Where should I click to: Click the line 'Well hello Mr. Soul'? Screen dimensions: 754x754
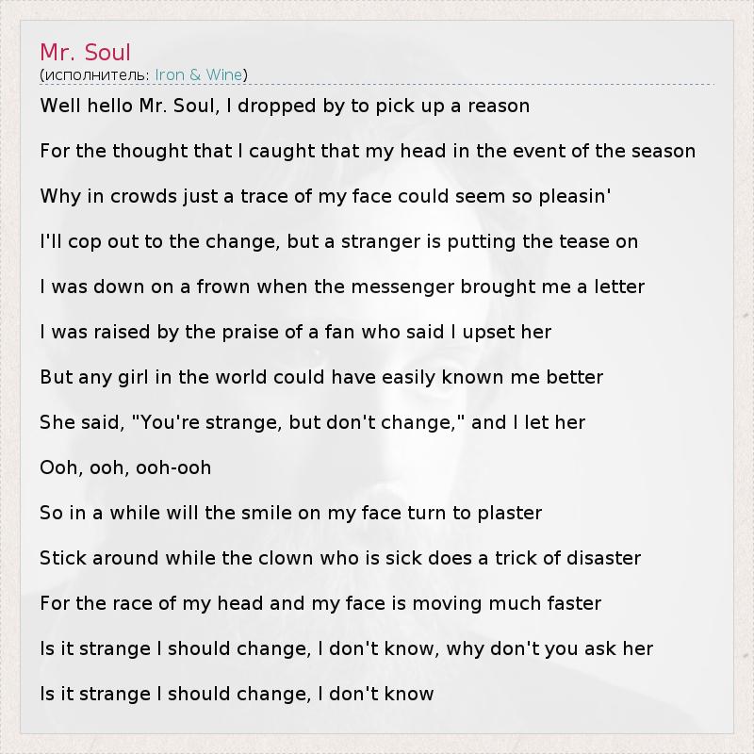coord(285,106)
